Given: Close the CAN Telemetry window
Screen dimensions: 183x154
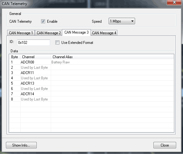Looking at the screenshot, I should tap(174, 2).
